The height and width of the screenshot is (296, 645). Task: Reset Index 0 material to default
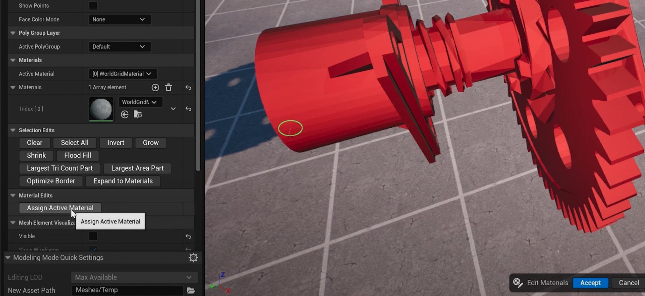pyautogui.click(x=188, y=109)
